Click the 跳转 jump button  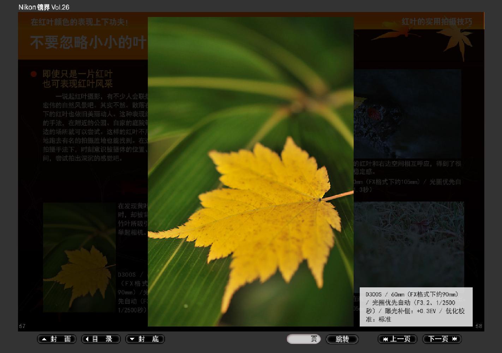tap(342, 339)
